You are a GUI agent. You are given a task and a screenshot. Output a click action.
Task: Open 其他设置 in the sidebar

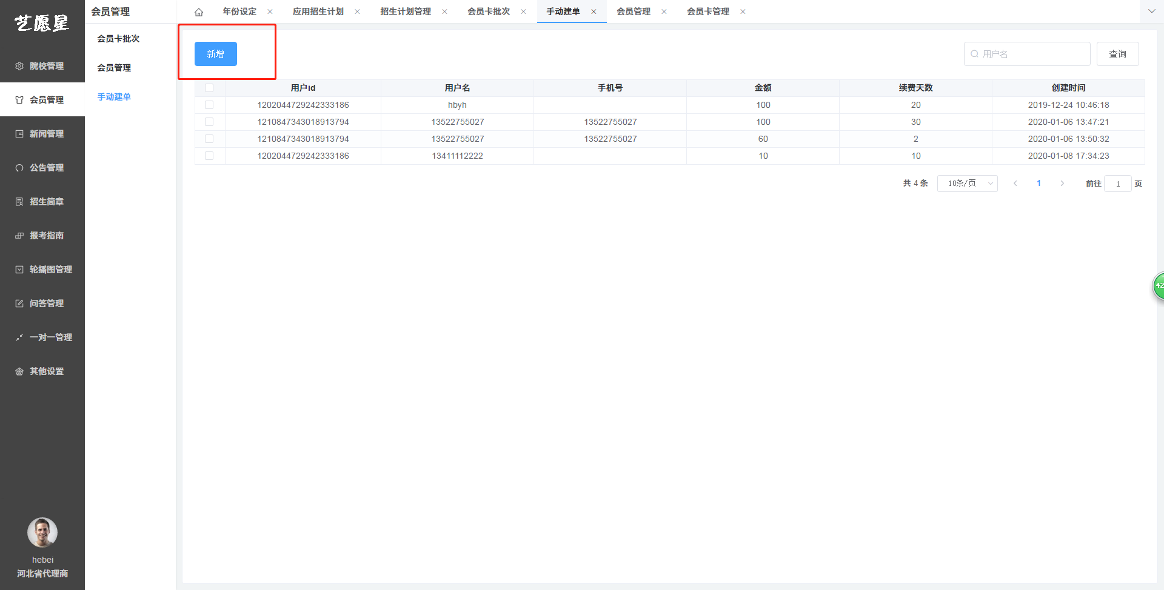tap(42, 371)
